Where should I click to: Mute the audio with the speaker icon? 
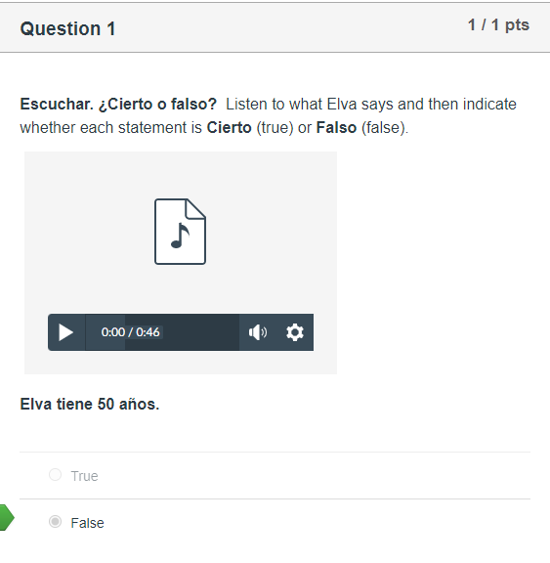point(258,332)
